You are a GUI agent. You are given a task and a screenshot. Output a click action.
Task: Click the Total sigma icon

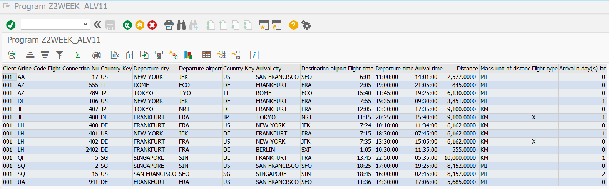click(x=77, y=55)
